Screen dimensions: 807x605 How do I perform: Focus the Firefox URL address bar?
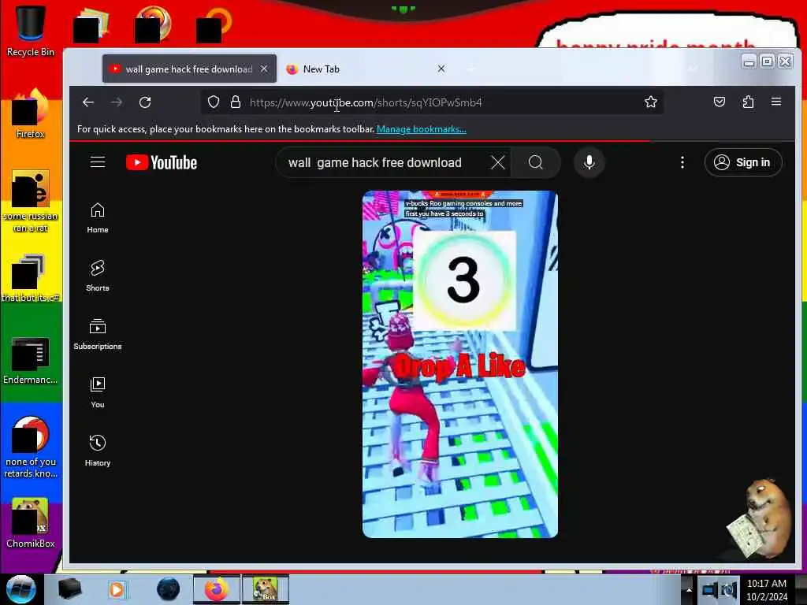(431, 102)
